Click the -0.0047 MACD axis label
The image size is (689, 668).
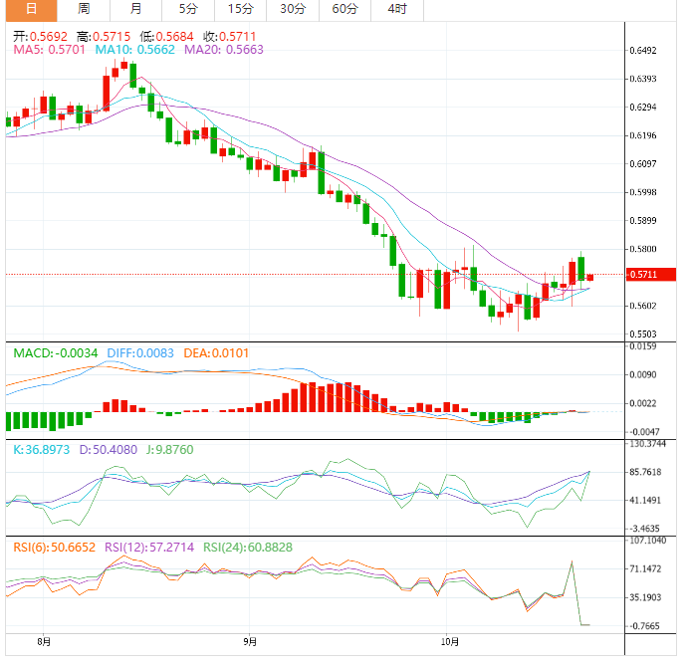[x=644, y=432]
